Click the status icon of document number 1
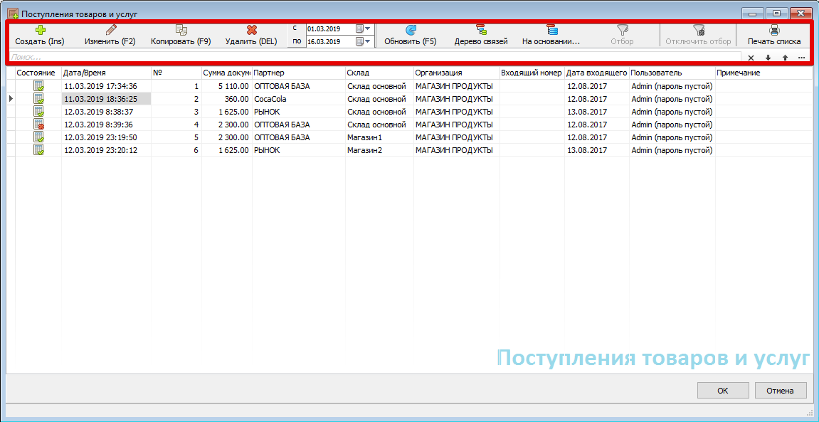The image size is (819, 422). (x=38, y=86)
